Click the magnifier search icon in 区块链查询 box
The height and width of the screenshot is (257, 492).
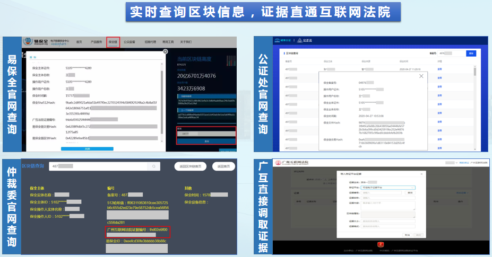point(154,166)
